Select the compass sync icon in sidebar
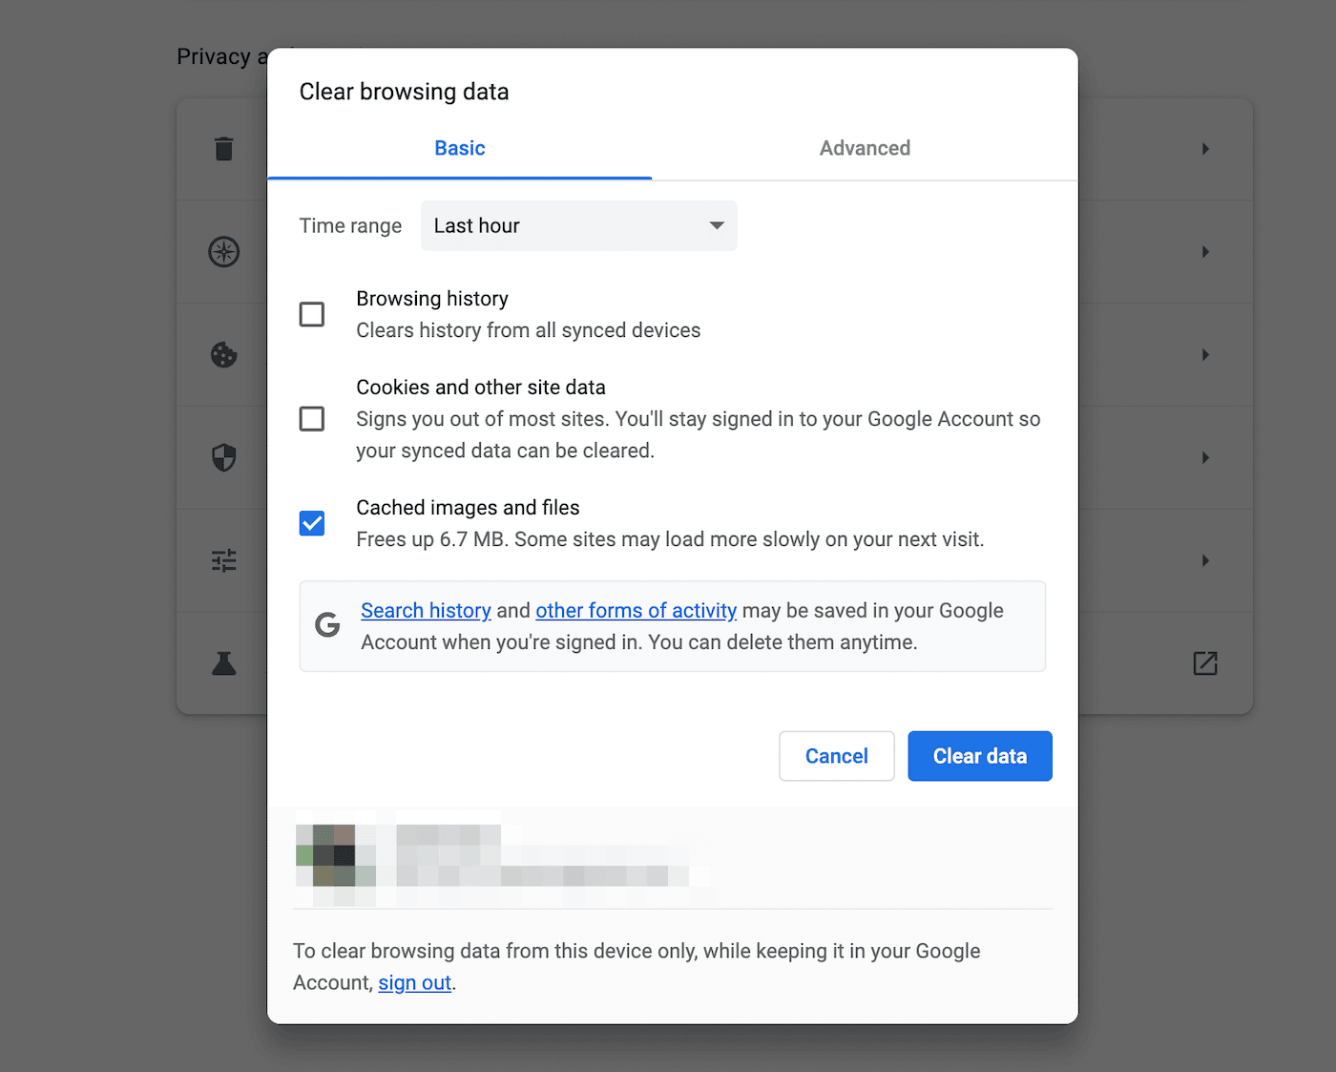Screen dimensions: 1336x1072 [222, 252]
